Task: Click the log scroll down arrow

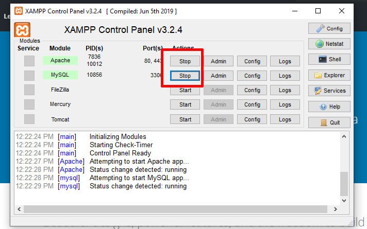Action: point(344,201)
